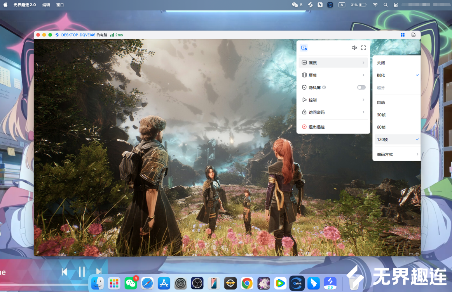Click the small window icon at video bottom-right
This screenshot has width=452, height=292.
pos(411,254)
